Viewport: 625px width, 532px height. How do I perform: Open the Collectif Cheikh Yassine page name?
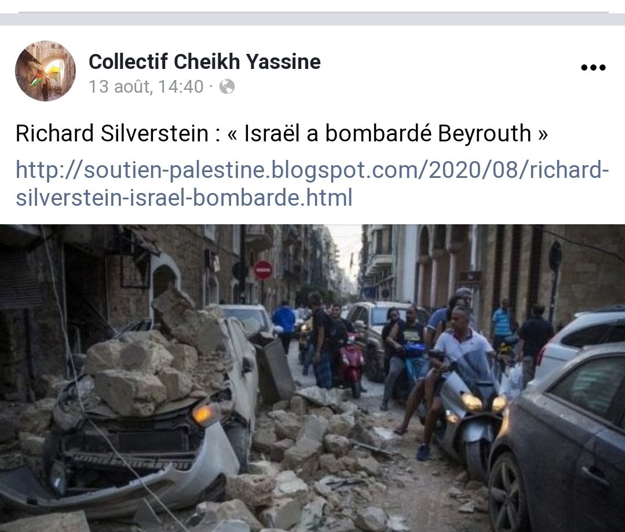[204, 61]
